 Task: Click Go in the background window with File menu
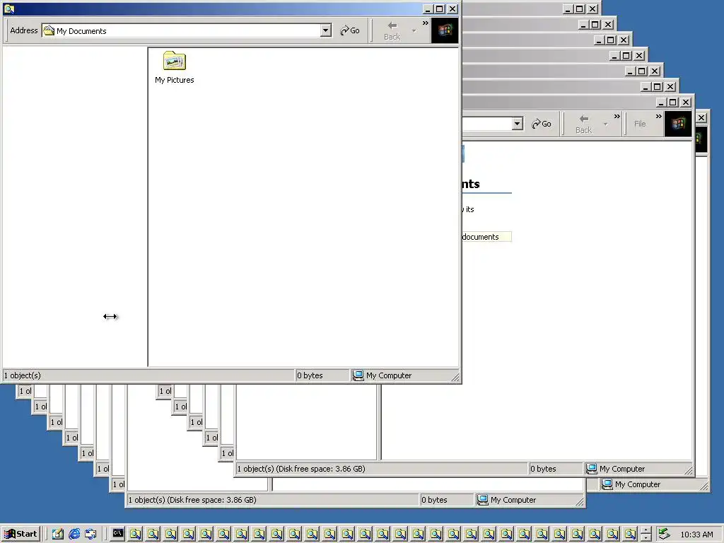(x=541, y=124)
